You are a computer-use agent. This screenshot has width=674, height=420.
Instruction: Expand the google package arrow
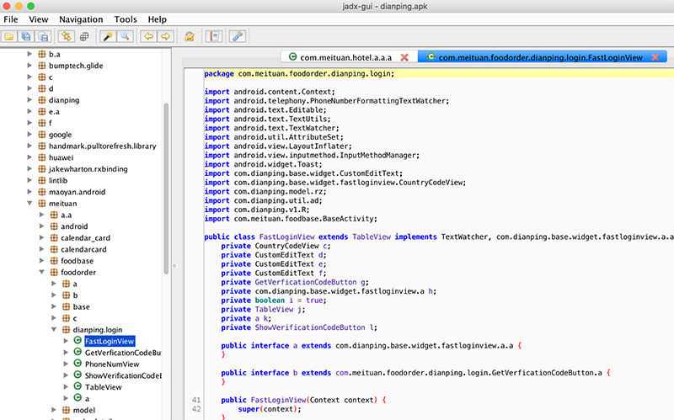click(29, 134)
